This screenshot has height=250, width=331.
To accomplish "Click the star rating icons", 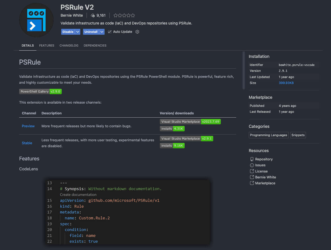I will (x=124, y=15).
